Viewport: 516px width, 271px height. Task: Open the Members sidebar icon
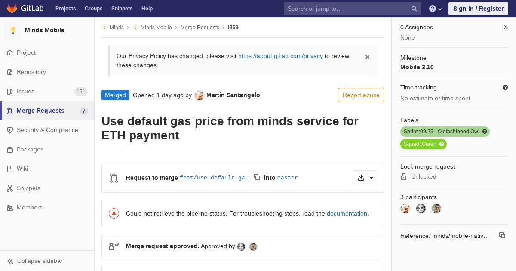pyautogui.click(x=10, y=208)
